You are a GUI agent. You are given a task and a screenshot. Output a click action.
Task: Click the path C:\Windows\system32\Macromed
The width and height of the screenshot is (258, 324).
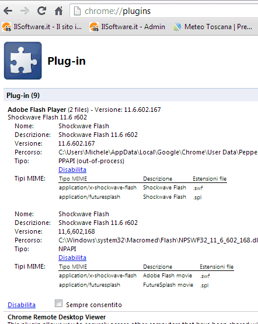158,240
